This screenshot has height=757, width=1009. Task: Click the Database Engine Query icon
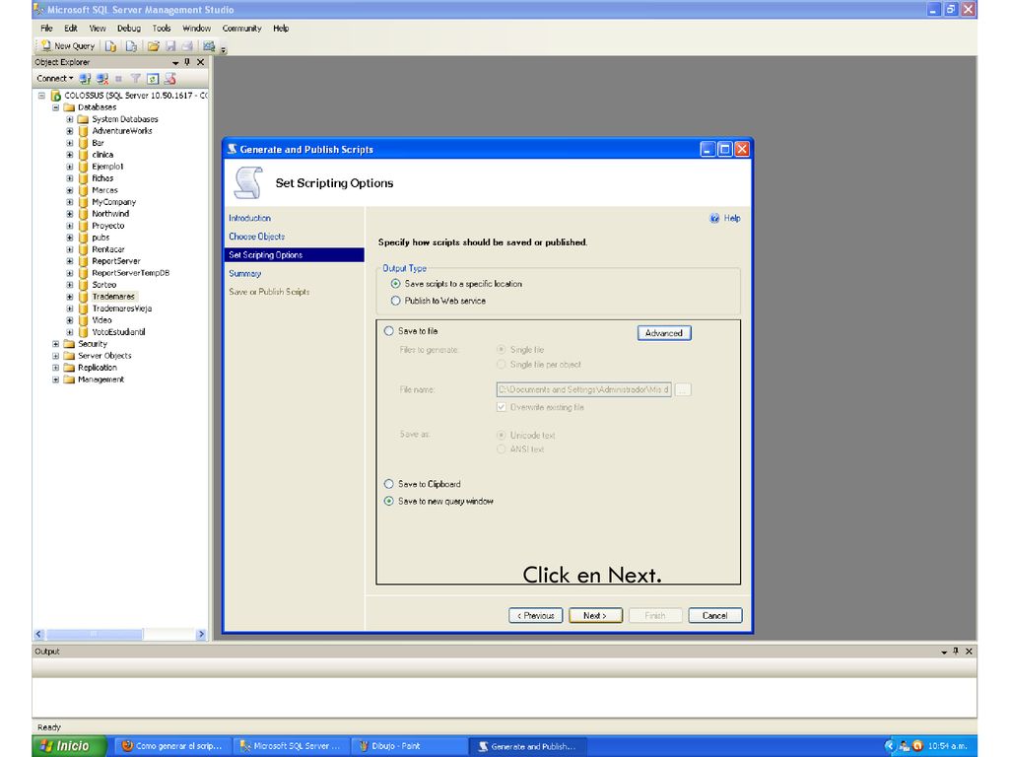[110, 46]
